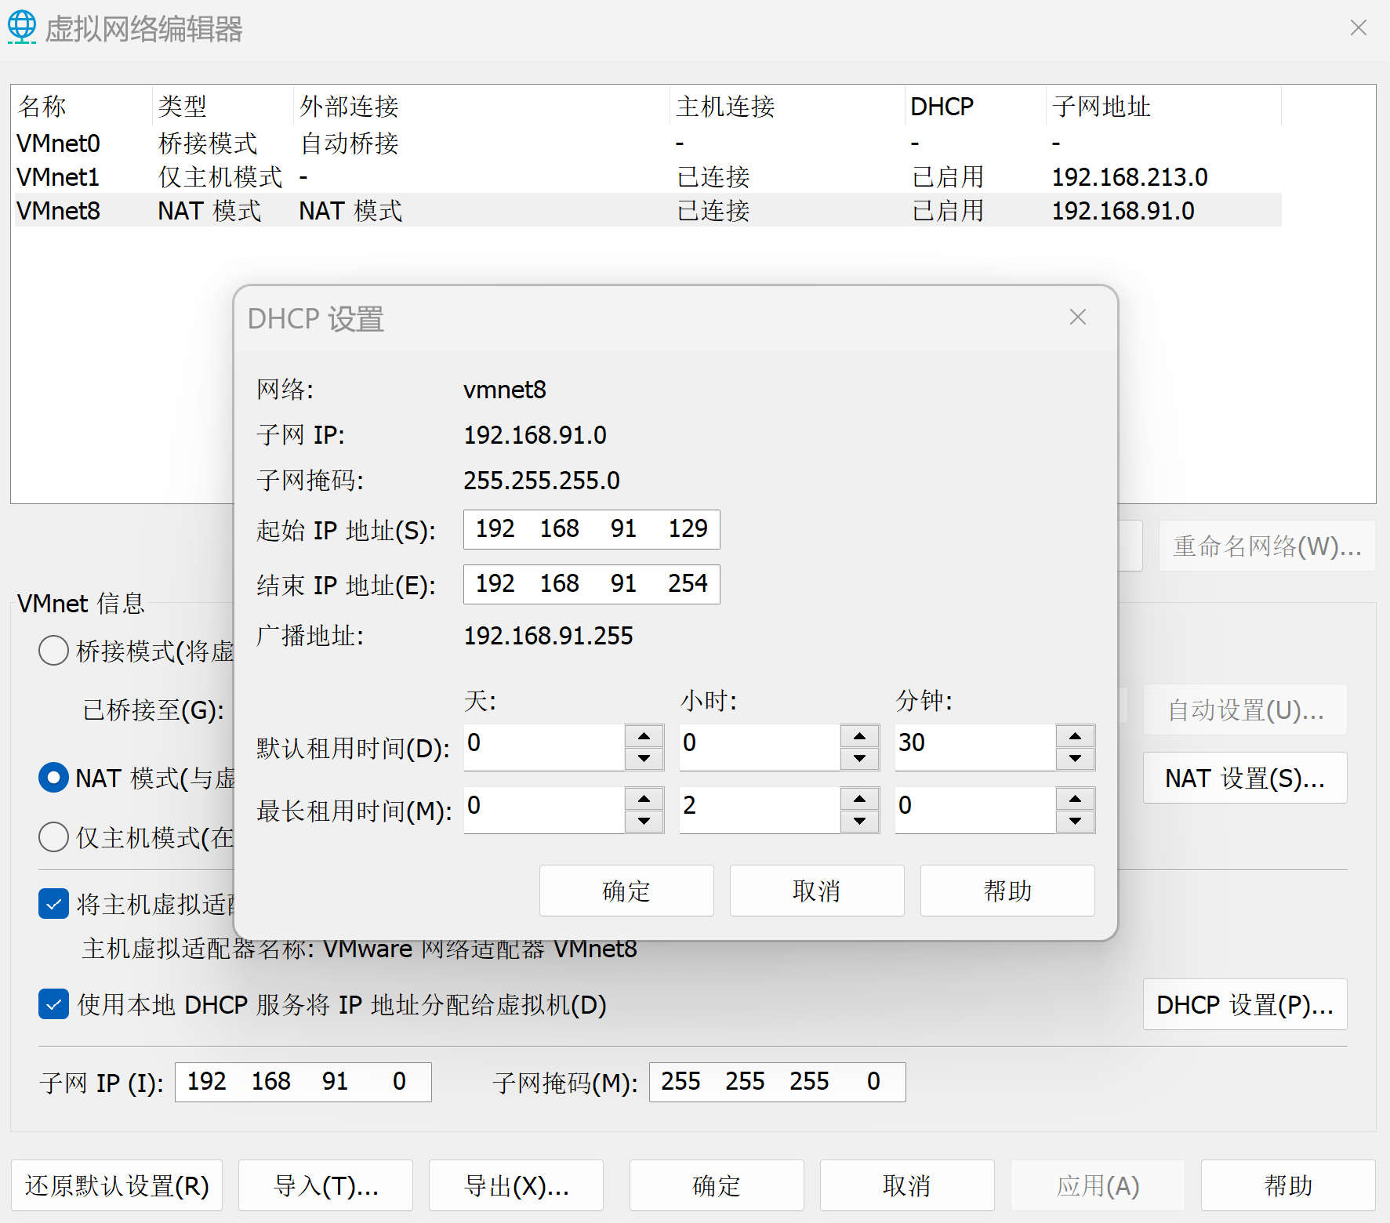Open DHCP 设置(P)... button
1390x1223 pixels.
point(1245,1004)
